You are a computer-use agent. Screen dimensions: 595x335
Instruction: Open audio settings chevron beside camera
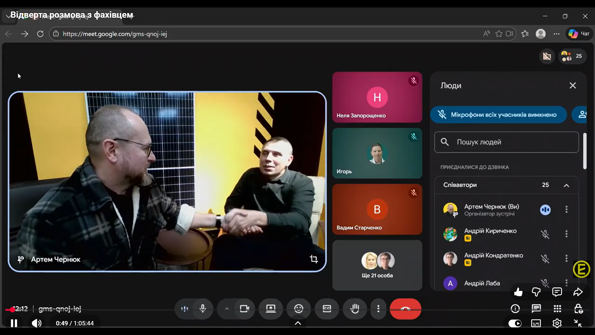coord(227,309)
